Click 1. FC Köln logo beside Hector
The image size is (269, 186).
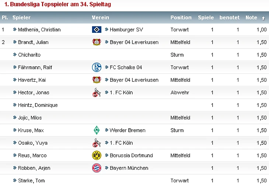(x=96, y=92)
